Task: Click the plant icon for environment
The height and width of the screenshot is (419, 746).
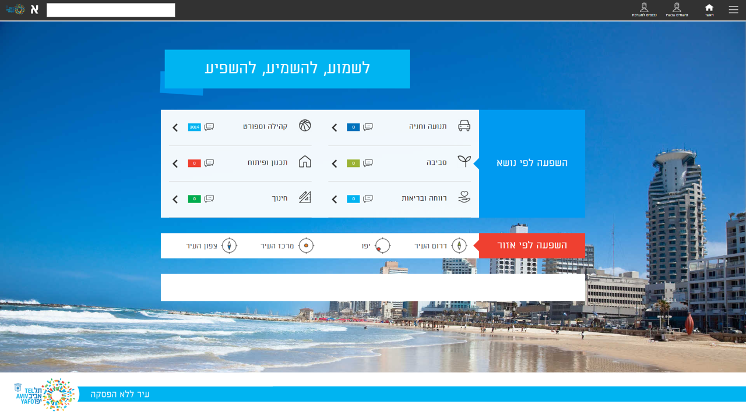Action: coord(464,161)
